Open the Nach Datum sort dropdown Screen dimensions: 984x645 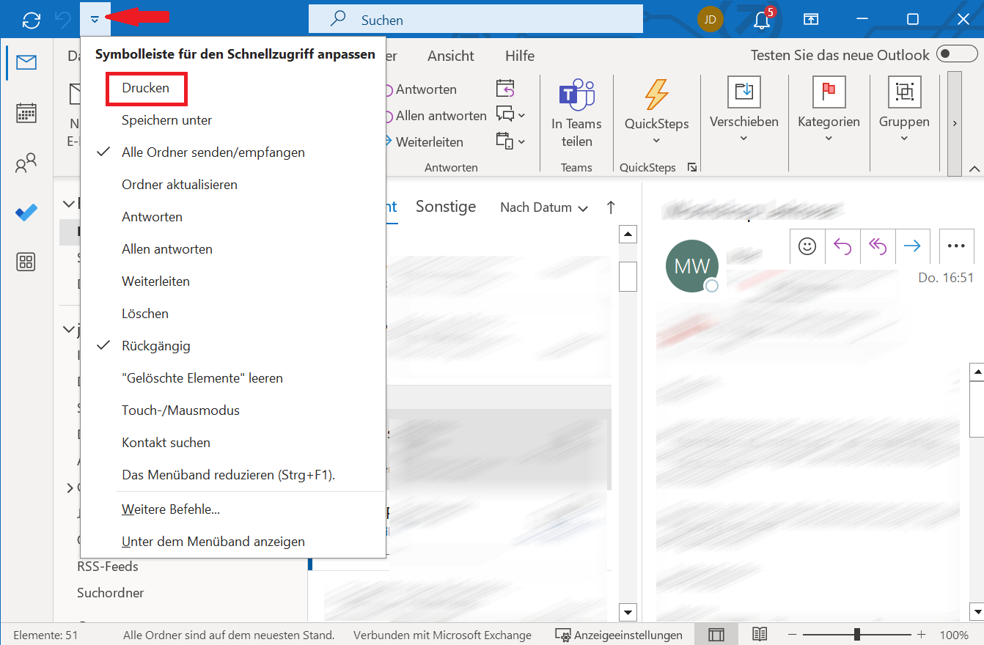point(544,207)
